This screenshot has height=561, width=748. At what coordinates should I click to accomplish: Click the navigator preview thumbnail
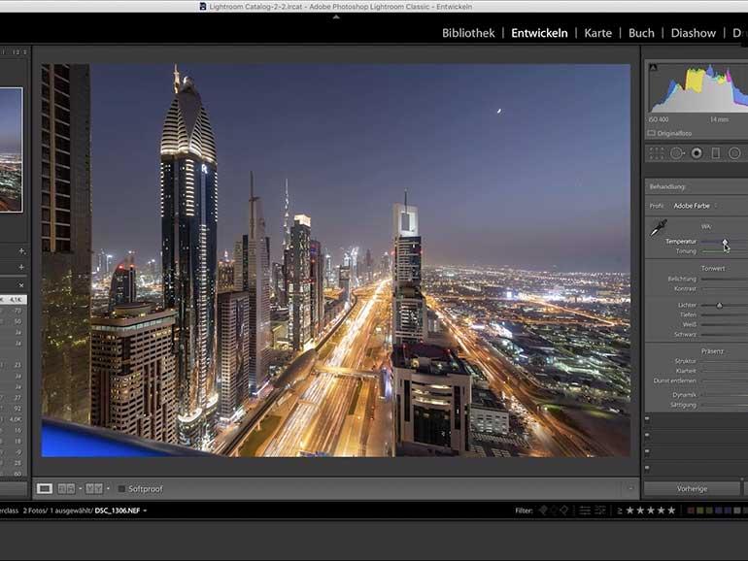click(11, 149)
